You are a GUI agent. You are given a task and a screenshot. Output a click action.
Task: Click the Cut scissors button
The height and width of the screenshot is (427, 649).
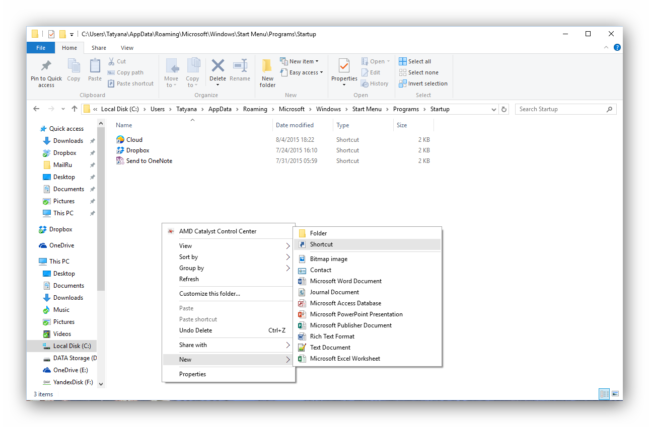point(117,61)
